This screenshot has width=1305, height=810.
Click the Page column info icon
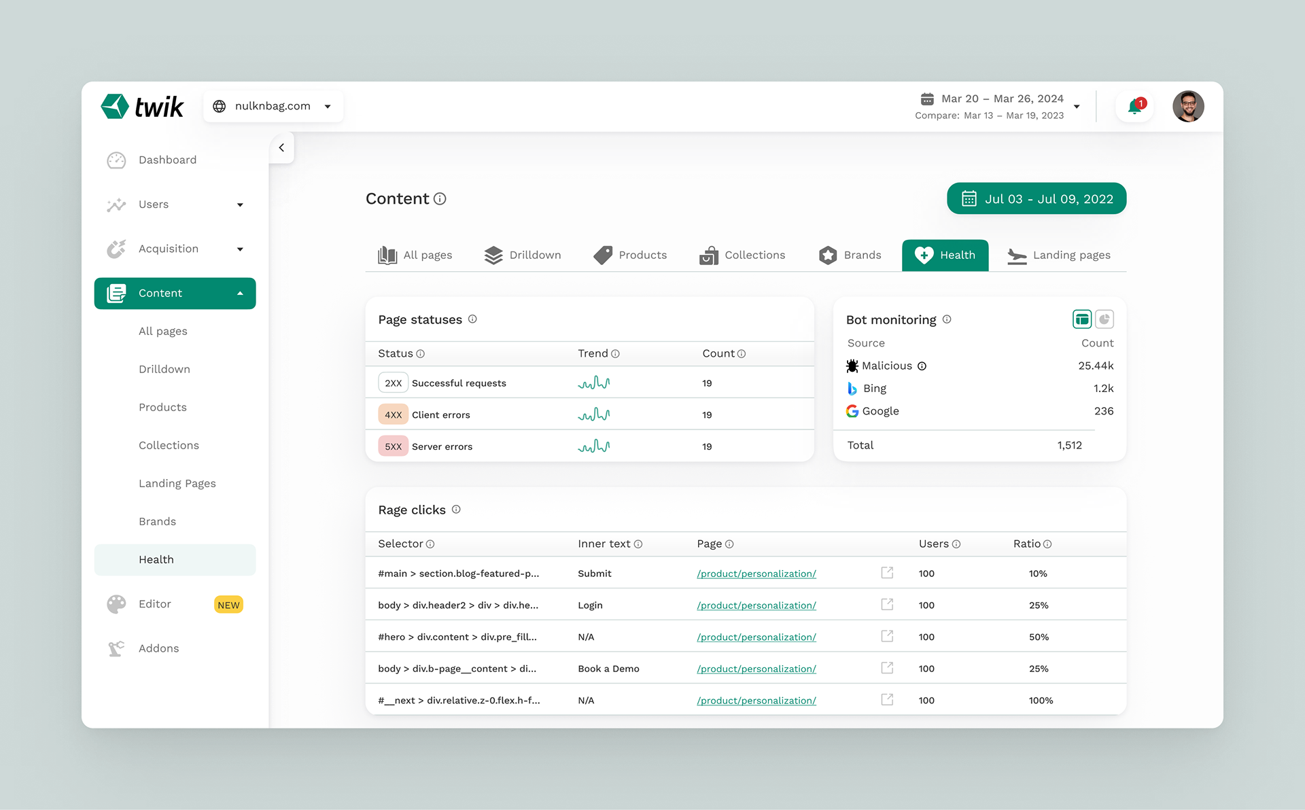729,544
